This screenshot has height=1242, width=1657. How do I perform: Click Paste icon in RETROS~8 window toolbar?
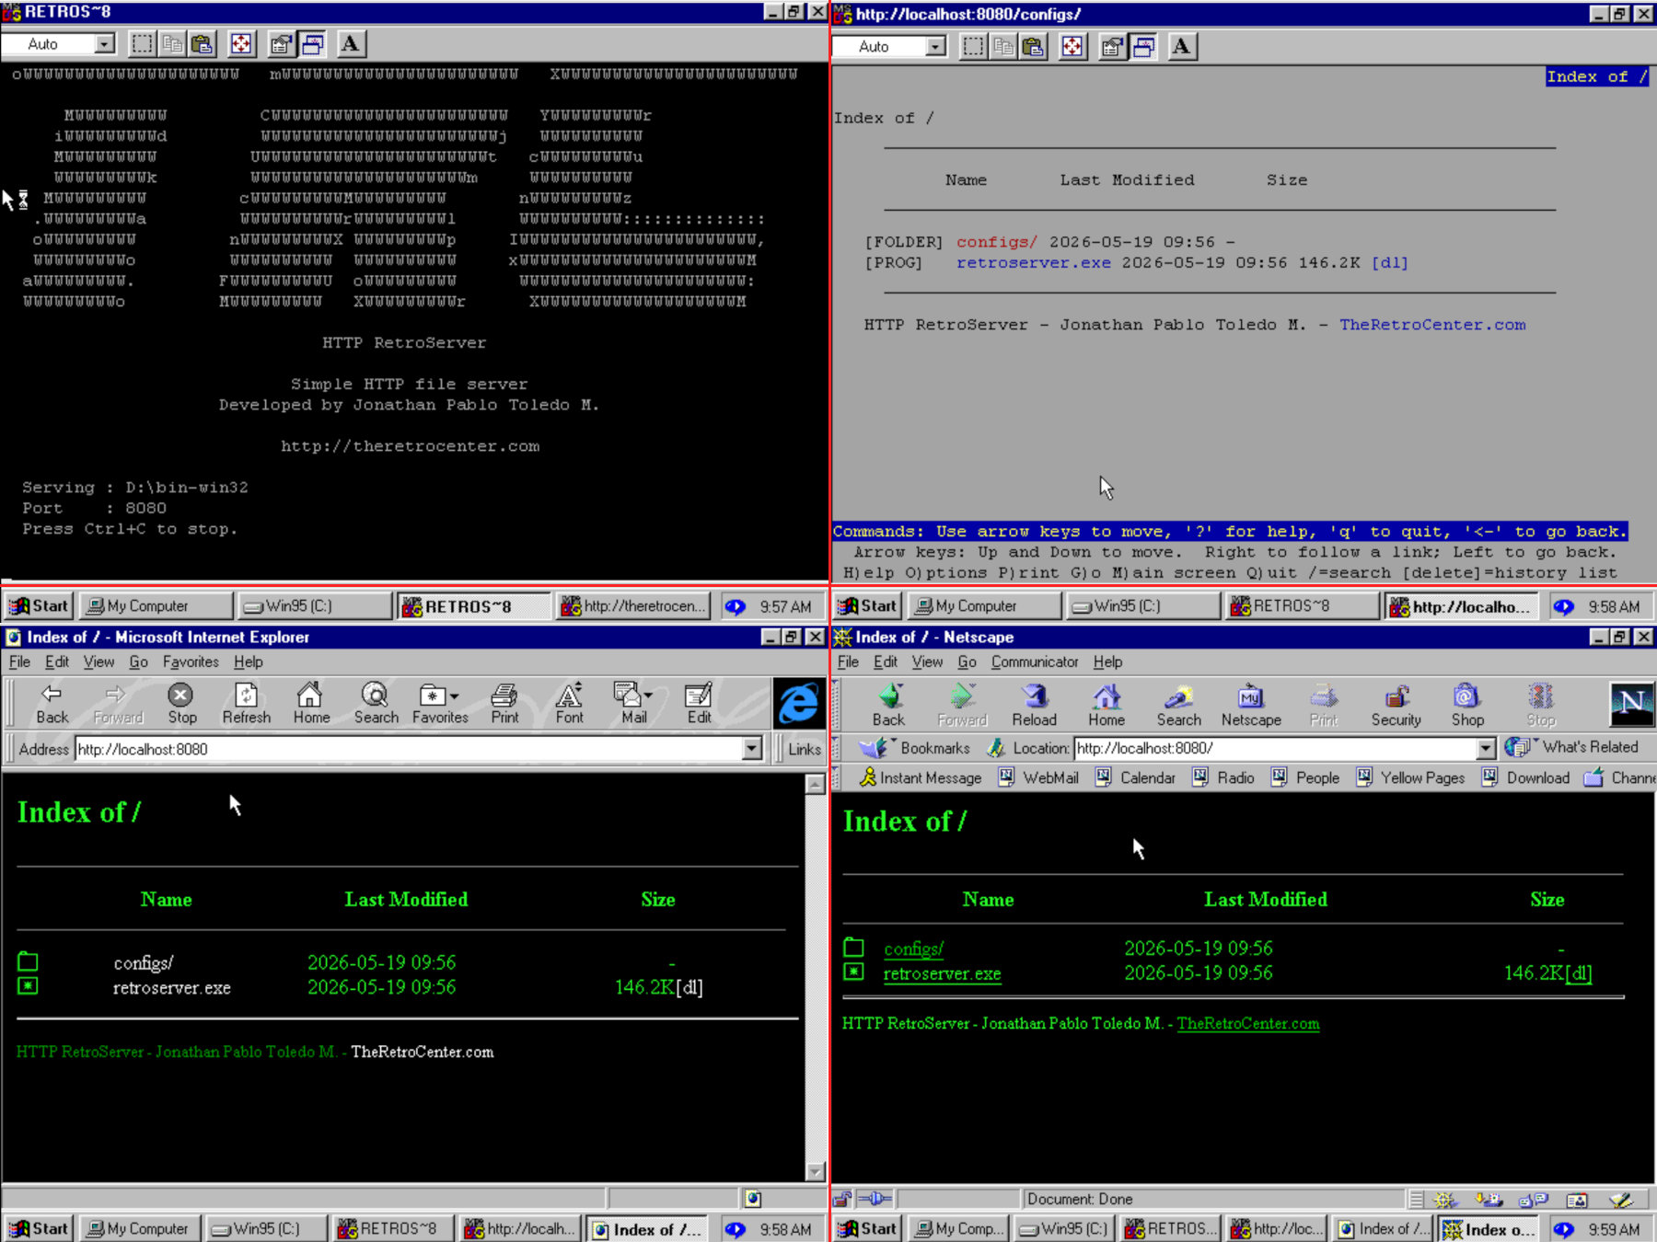pos(203,43)
